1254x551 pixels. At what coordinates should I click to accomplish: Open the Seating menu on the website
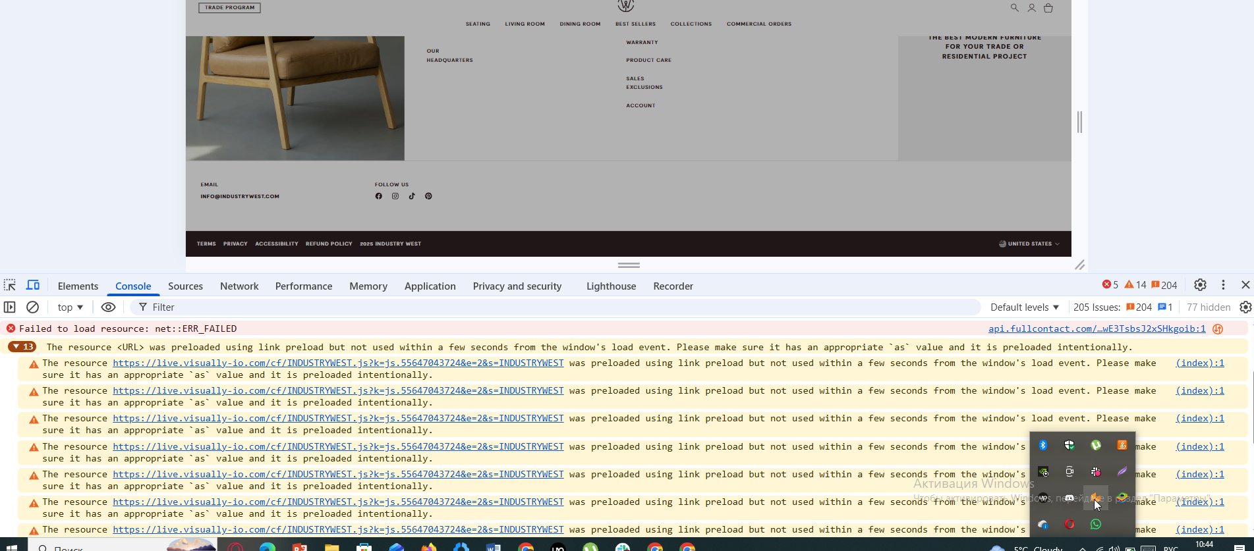(478, 24)
